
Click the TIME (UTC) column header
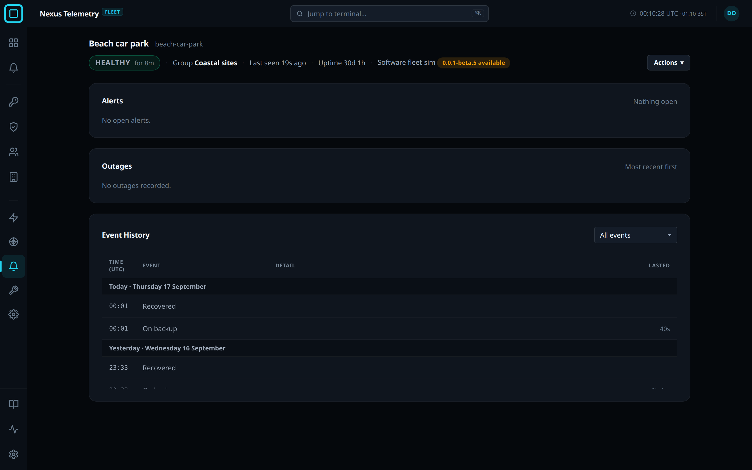[x=116, y=266]
